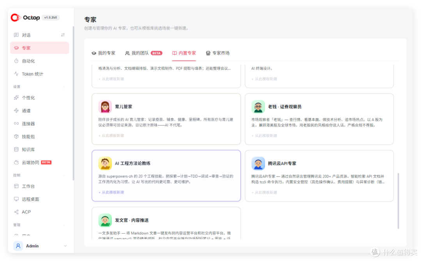
Task: Click the Token 统计 pulse icon
Action: pyautogui.click(x=16, y=74)
